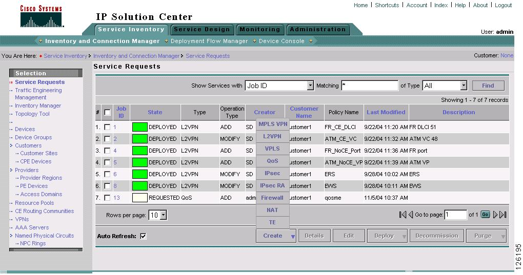Click green state swatch of job 1
The width and height of the screenshot is (523, 275).
(x=140, y=127)
